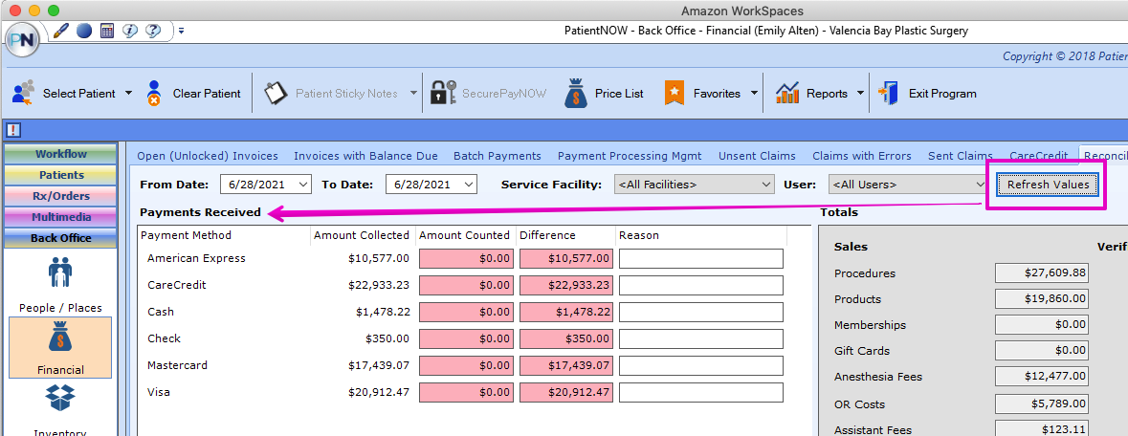Image resolution: width=1128 pixels, height=436 pixels.
Task: Open the Back Office sidebar section
Action: coord(61,238)
